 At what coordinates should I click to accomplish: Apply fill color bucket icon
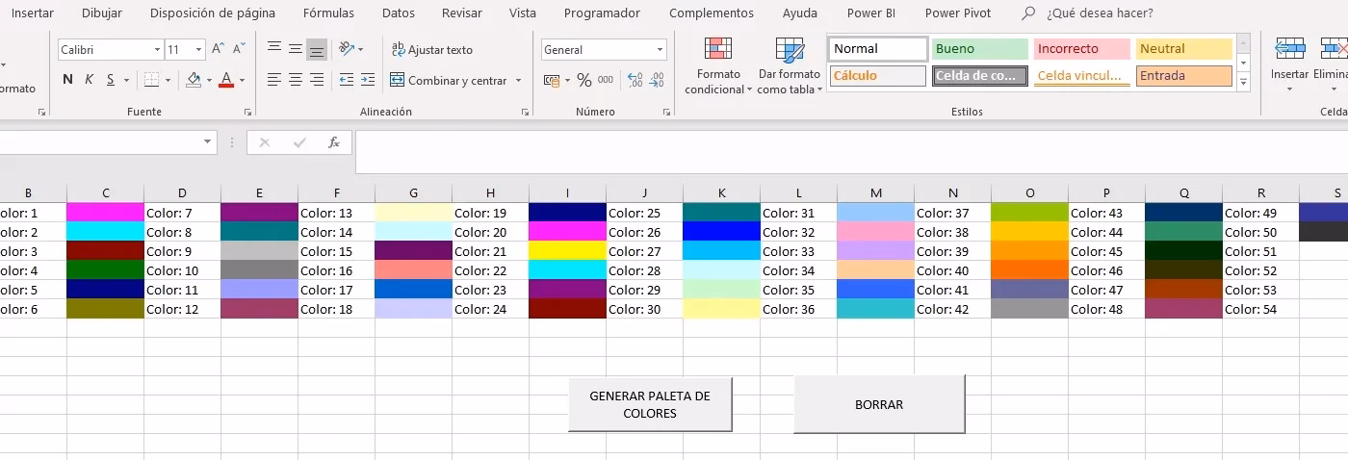coord(194,80)
